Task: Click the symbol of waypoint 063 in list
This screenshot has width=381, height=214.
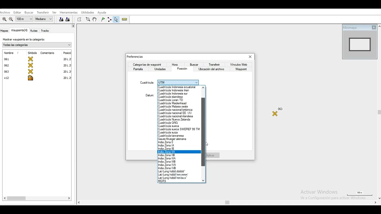Action: point(30,72)
